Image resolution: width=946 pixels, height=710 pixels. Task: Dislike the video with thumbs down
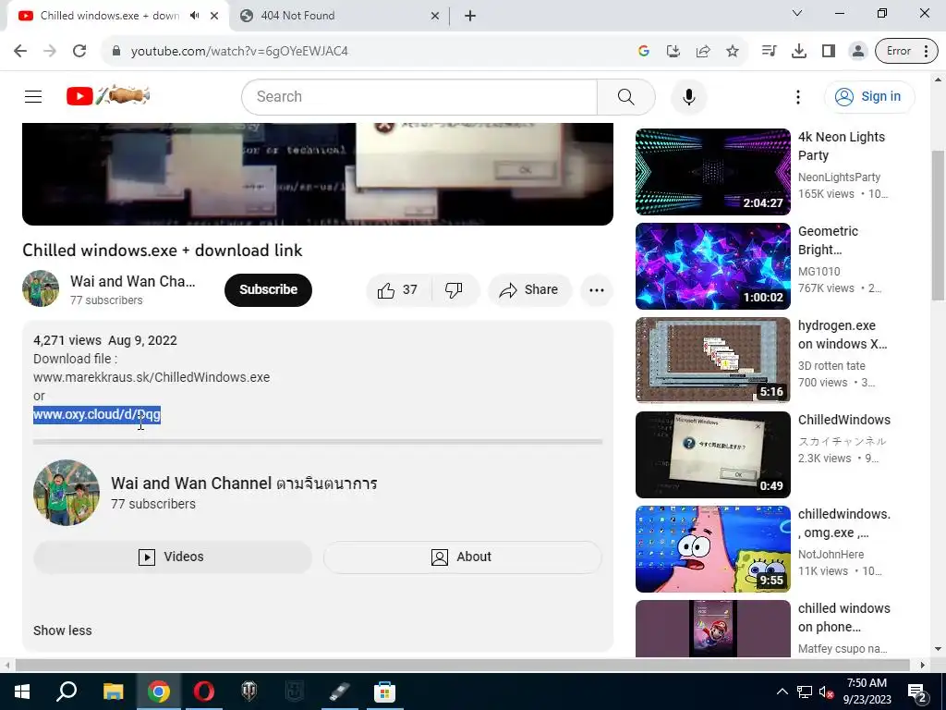coord(455,290)
